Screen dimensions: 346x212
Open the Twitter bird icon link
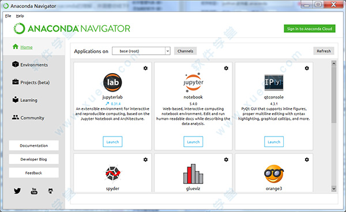(x=17, y=191)
